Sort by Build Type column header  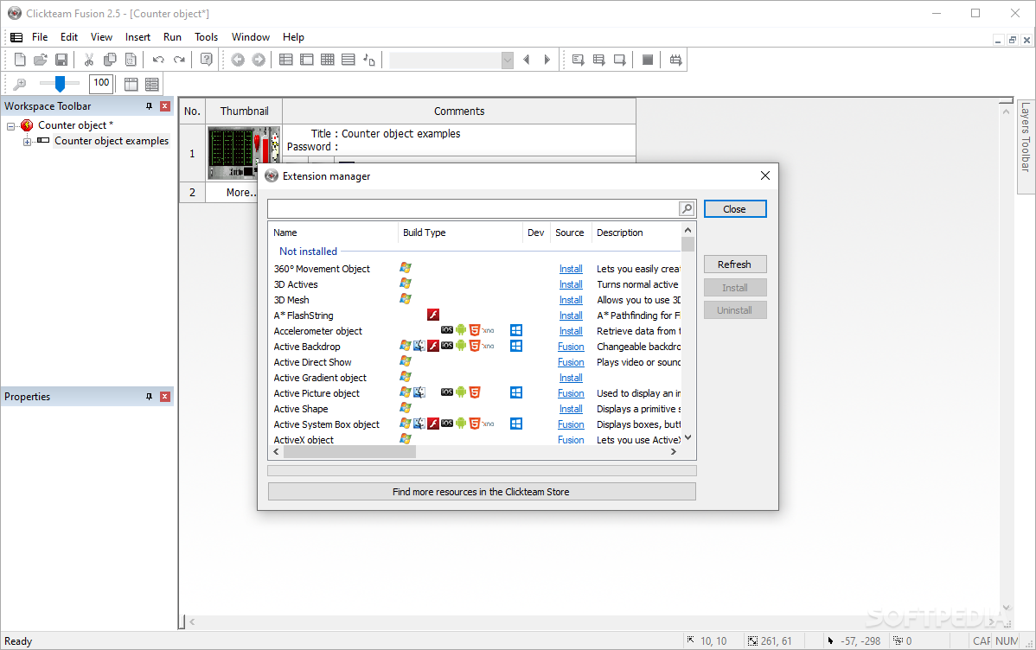tap(460, 233)
